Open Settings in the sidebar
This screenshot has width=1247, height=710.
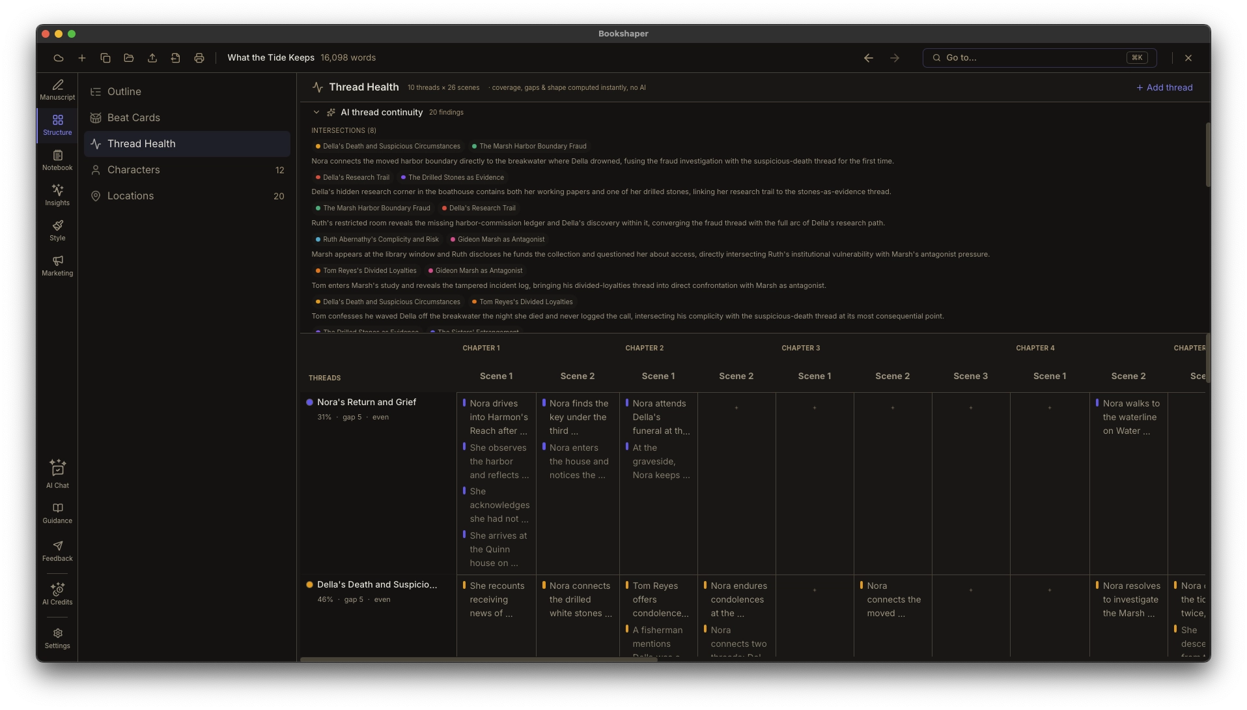click(x=57, y=638)
